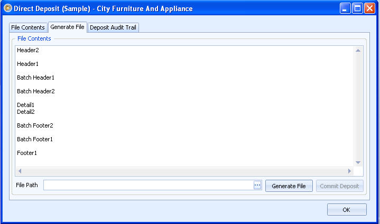Select the Batch Footer1 line
This screenshot has width=380, height=224.
click(35, 139)
